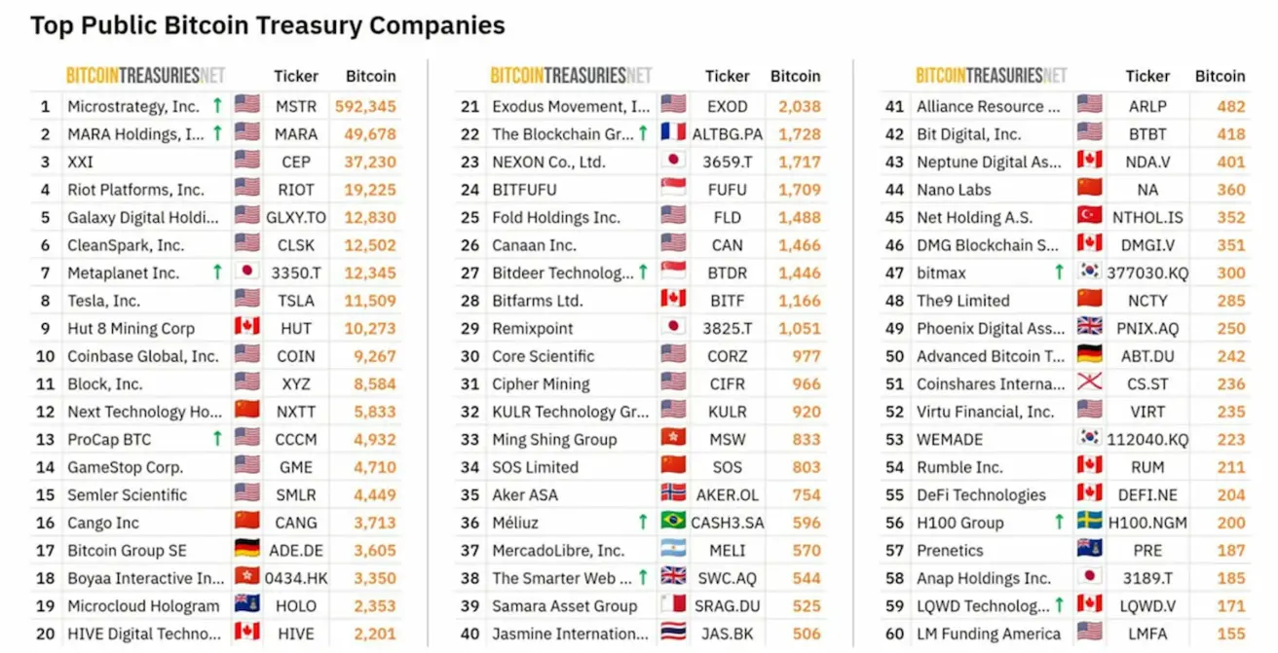
Task: Click the Turkey flag beside Net Holding A.S.
Action: (x=1089, y=217)
